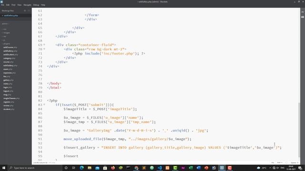The height and width of the screenshot is (171, 305).
Task: Click the red Camtasia recorder icon
Action: (x=230, y=168)
